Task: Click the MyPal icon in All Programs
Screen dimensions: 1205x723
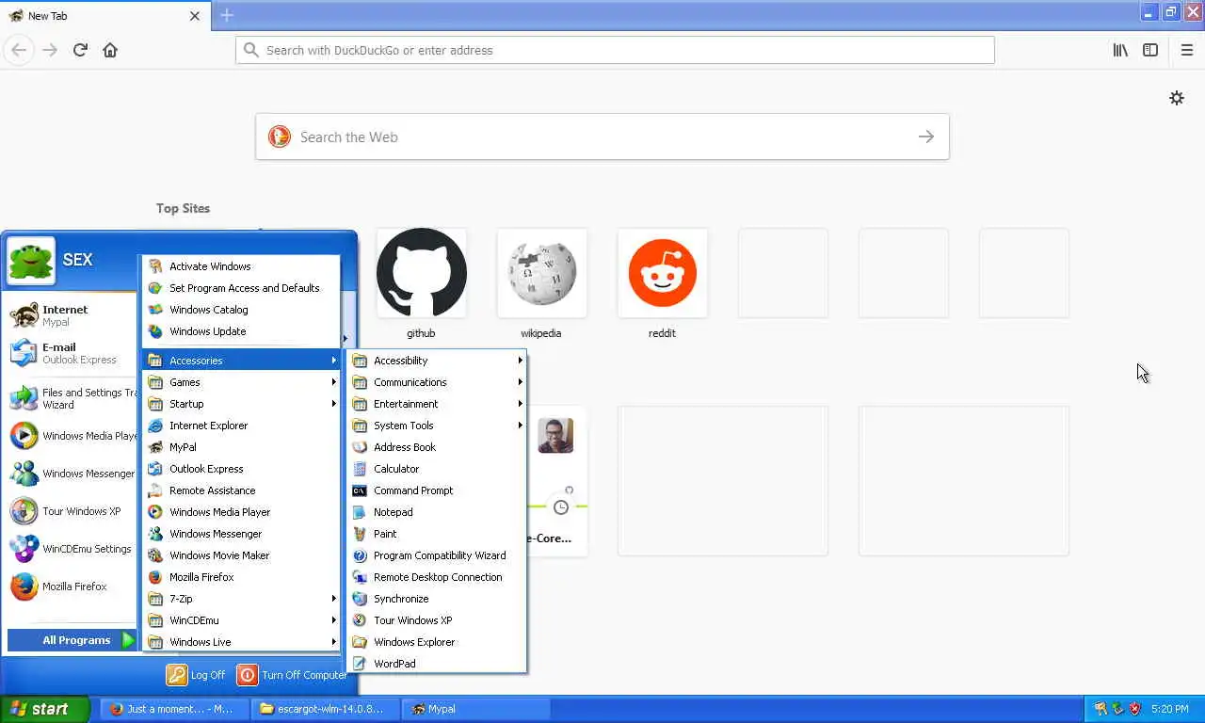Action: [x=155, y=447]
